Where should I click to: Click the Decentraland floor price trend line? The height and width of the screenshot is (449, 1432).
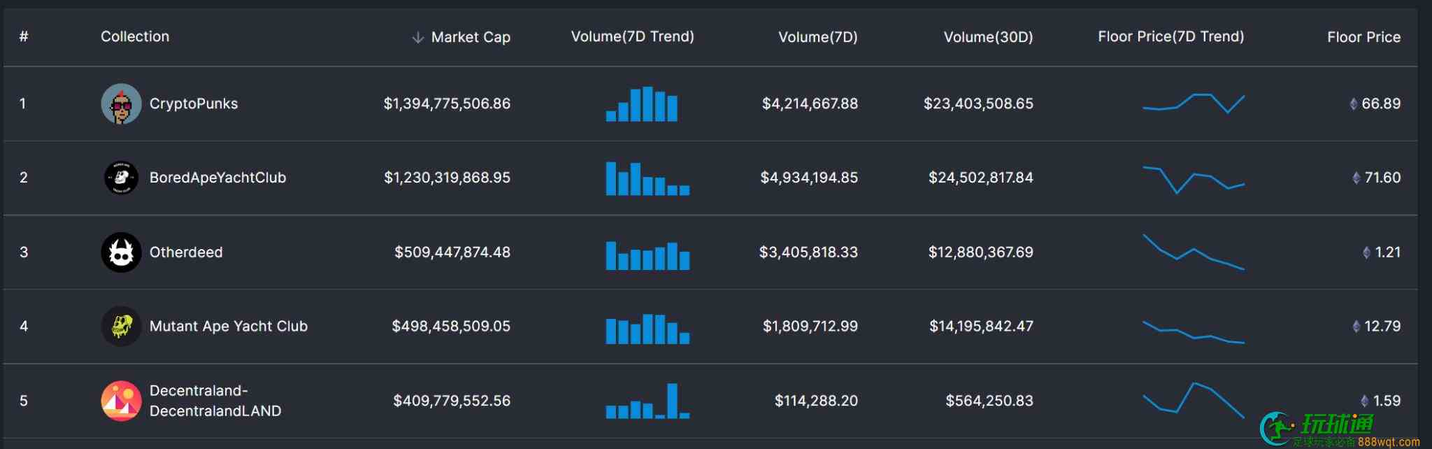tap(1194, 400)
